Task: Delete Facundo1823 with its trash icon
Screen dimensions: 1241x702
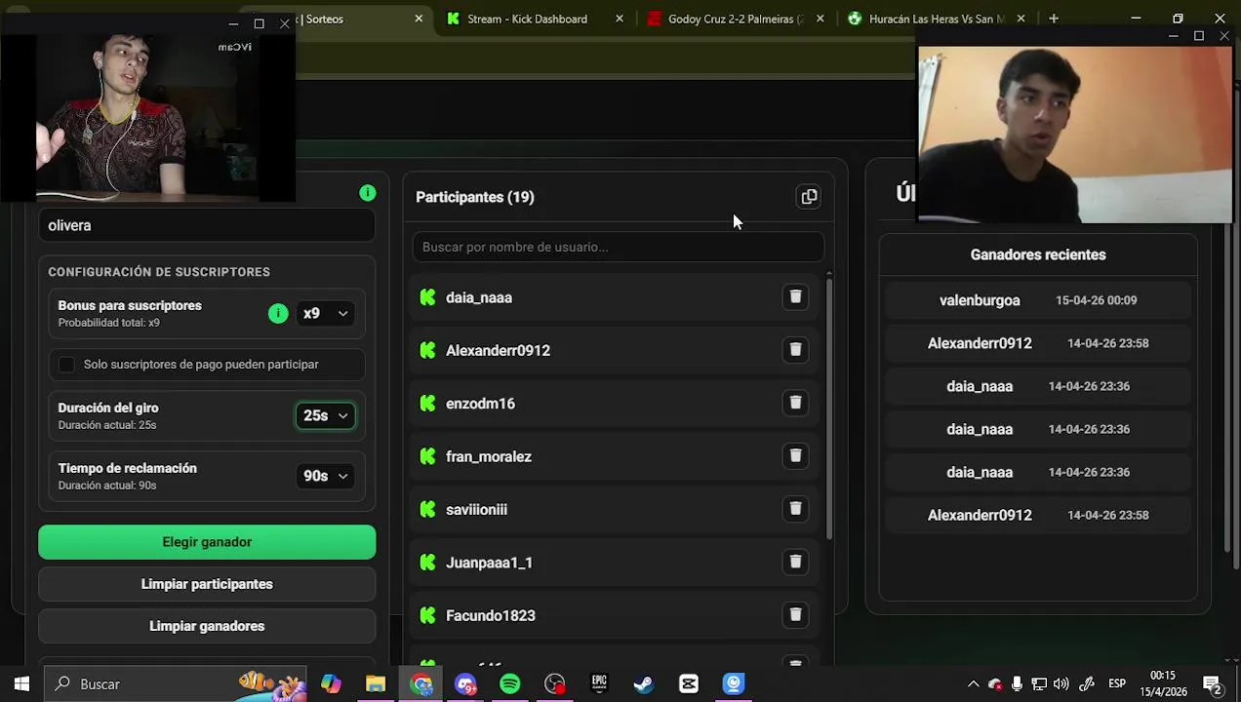Action: pyautogui.click(x=795, y=614)
